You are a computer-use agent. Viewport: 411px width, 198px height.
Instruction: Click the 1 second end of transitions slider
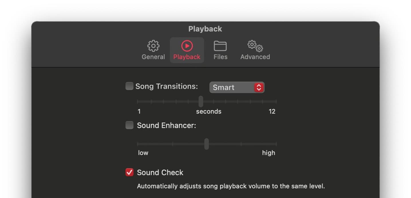pyautogui.click(x=138, y=101)
